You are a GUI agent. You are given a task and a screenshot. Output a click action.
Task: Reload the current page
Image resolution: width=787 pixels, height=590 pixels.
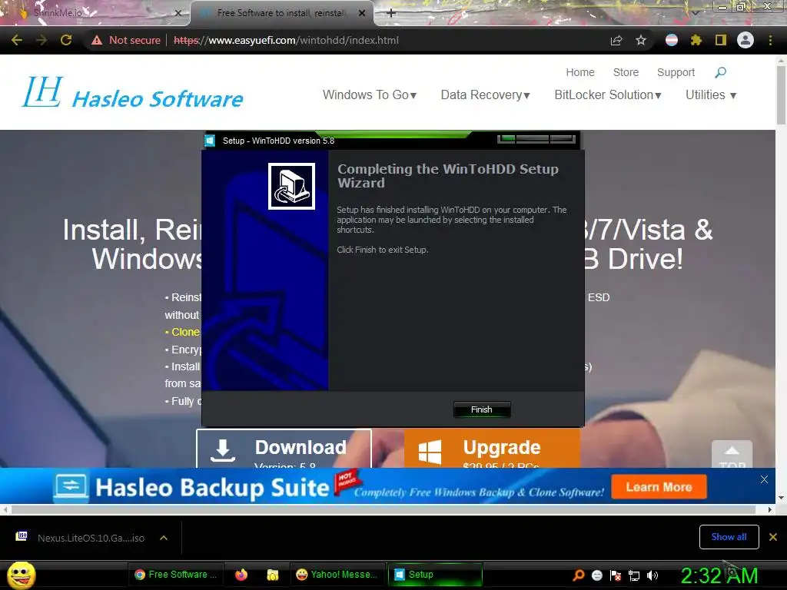click(x=66, y=40)
